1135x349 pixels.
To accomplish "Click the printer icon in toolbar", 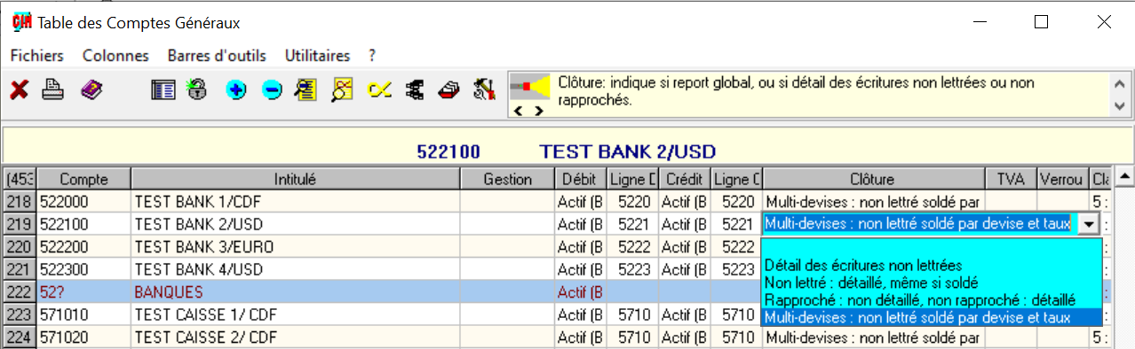I will (54, 89).
